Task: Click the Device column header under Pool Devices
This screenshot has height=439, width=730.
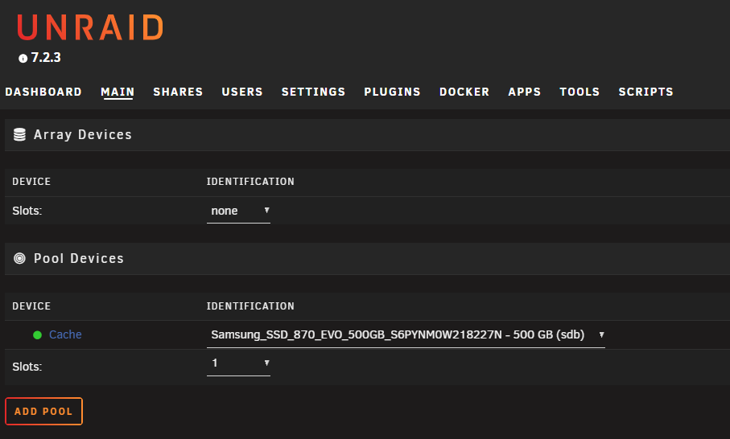Action: click(x=31, y=306)
